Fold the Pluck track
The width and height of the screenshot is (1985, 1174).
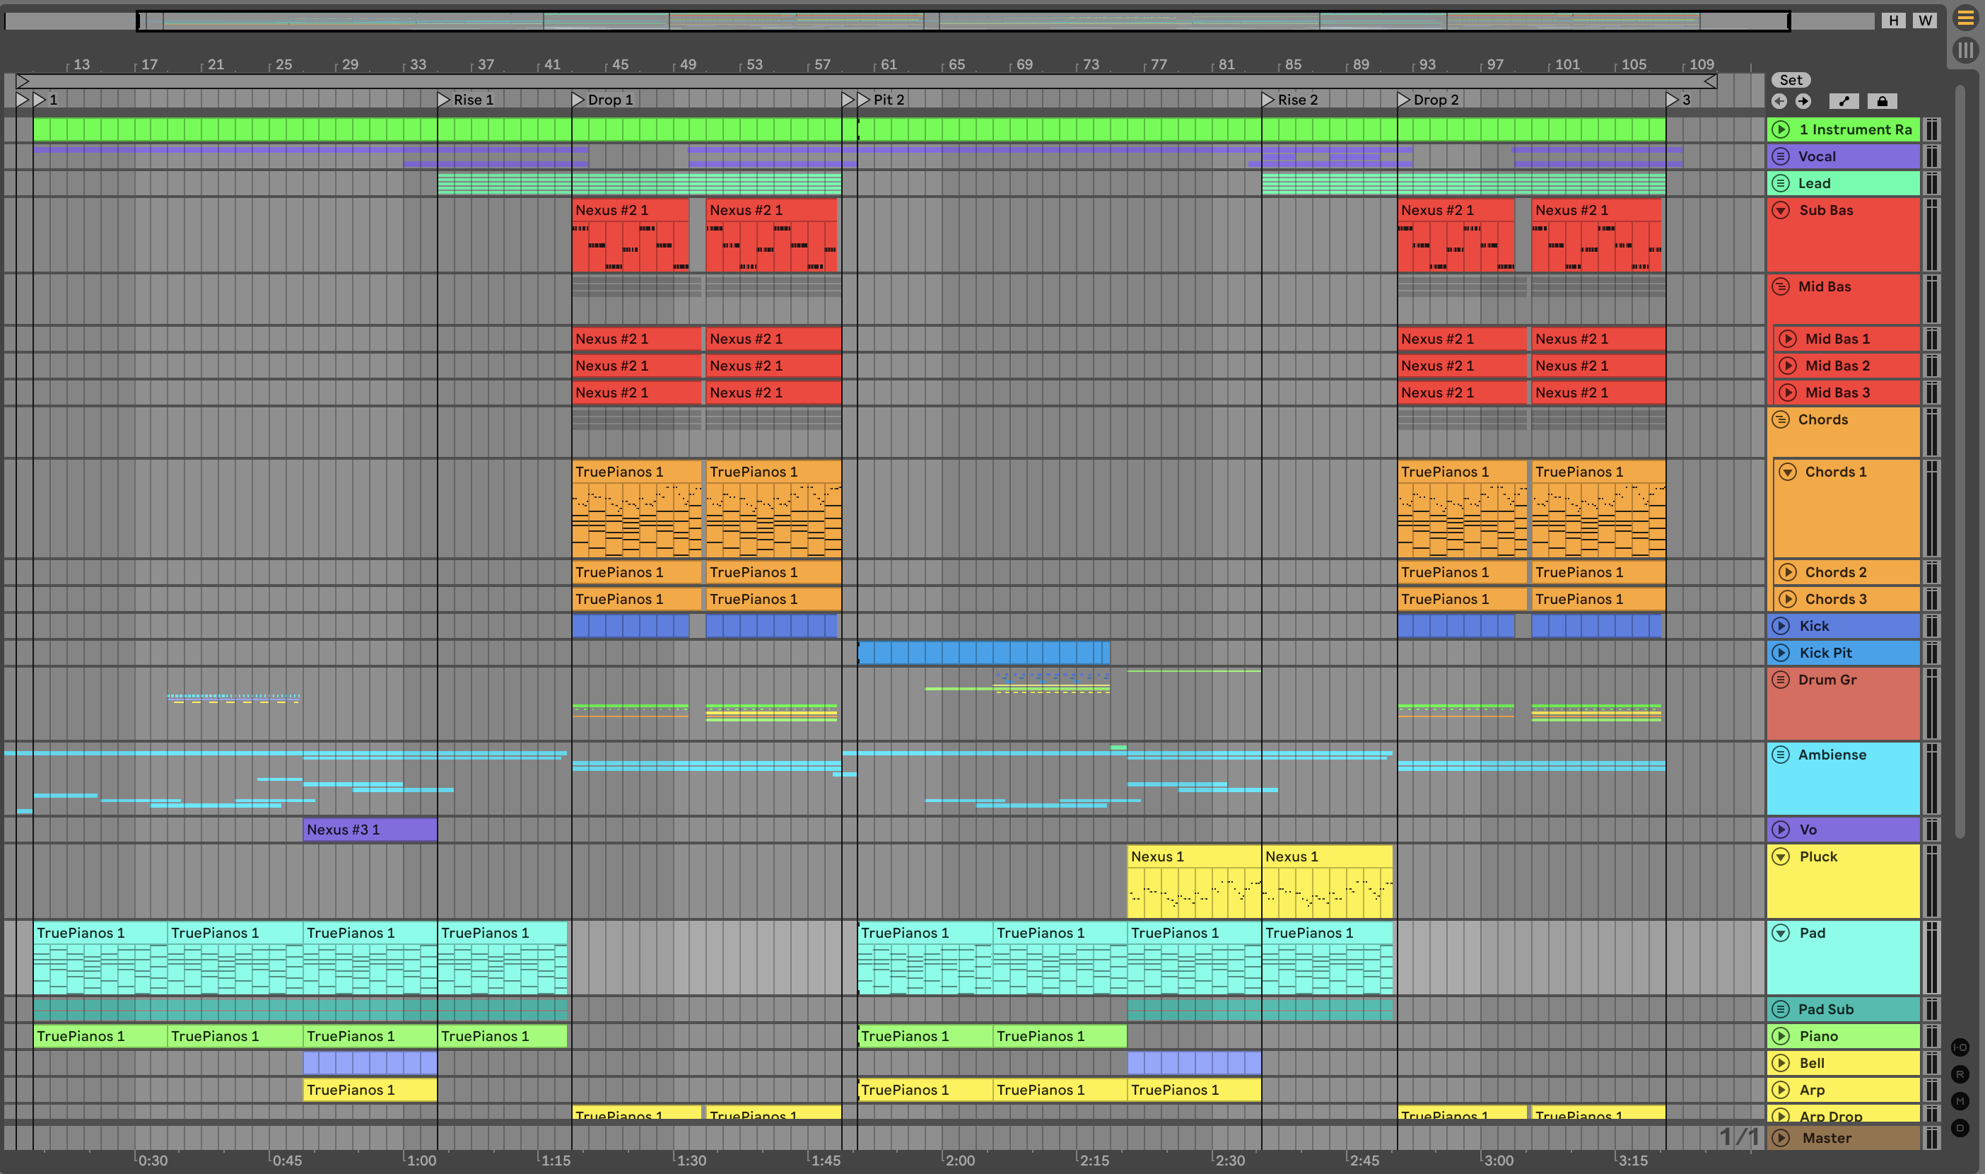tap(1780, 856)
